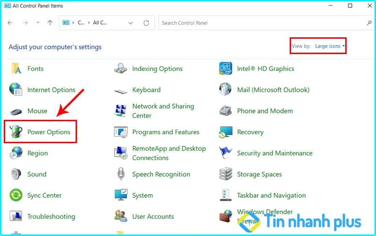
Task: Click the Sound speaker icon
Action: pos(16,174)
